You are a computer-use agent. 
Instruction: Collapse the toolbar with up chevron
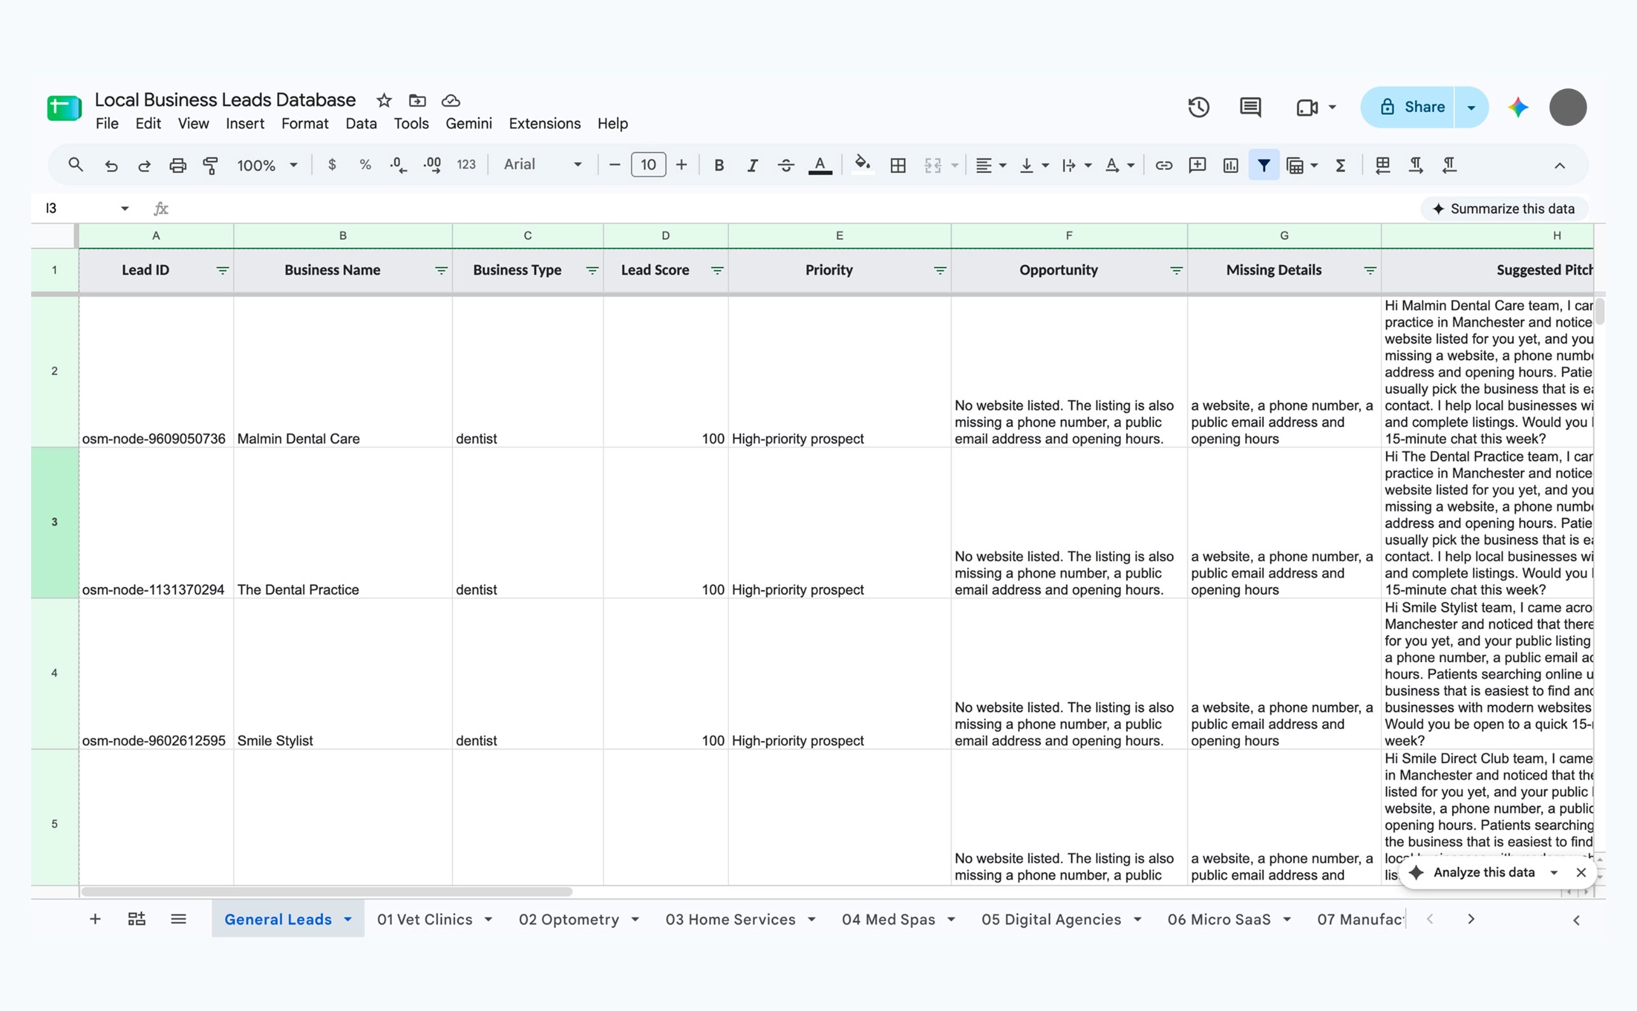1559,165
